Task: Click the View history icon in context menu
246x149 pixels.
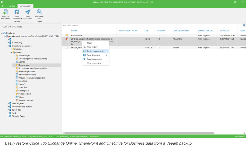Action: point(84,47)
